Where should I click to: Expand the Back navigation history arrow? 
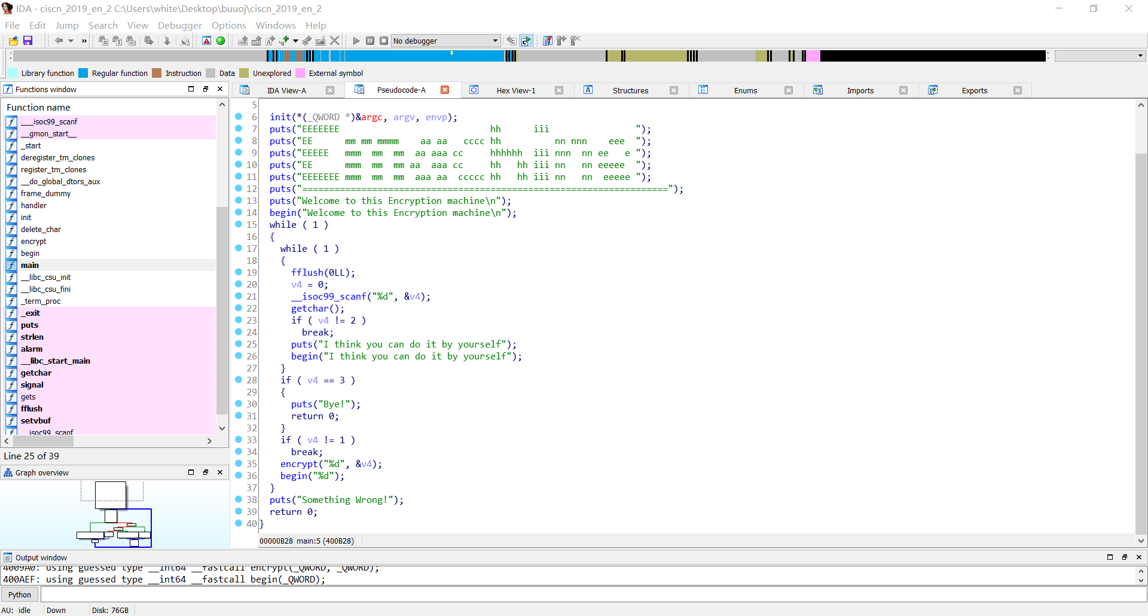70,41
